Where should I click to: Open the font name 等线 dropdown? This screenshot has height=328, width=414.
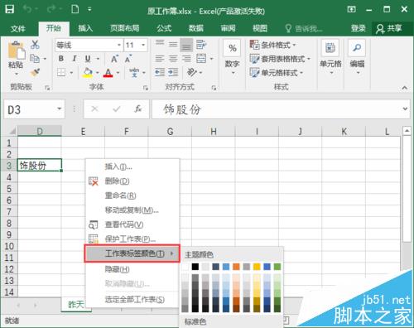click(119, 45)
